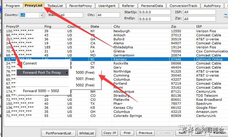This screenshot has height=137, width=228.
Task: Select the Gretna city cell
Action: point(119,51)
